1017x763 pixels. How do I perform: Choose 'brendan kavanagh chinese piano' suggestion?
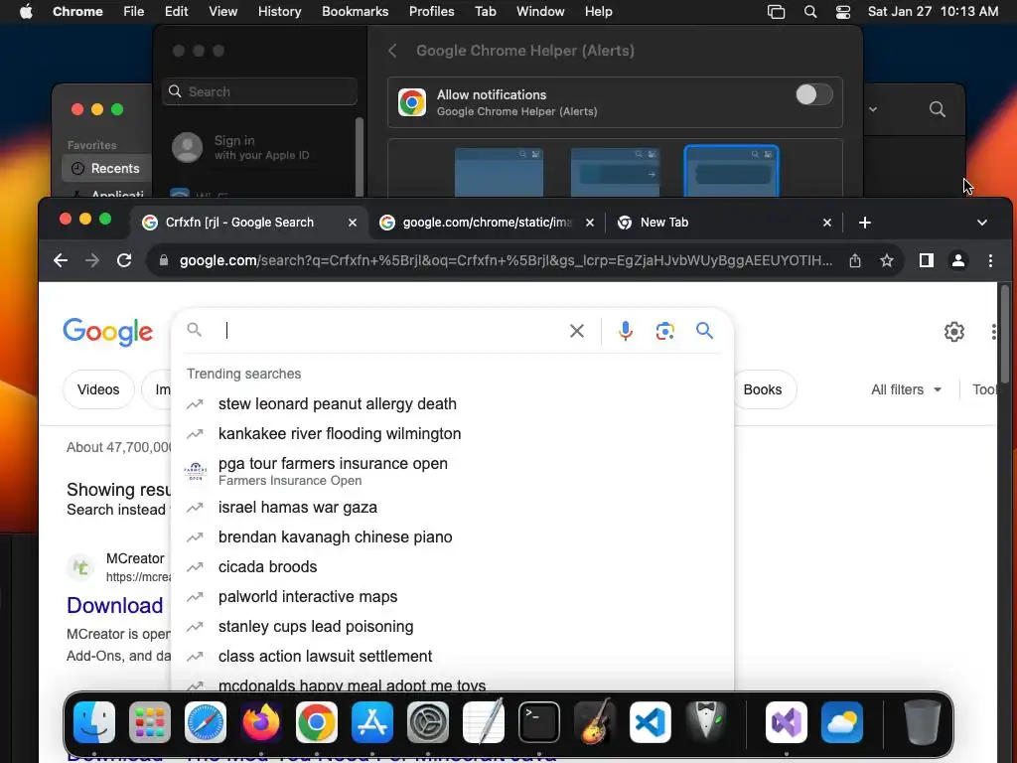452,537
